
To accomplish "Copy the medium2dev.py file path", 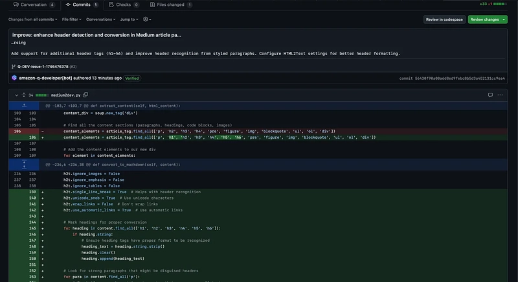I will [85, 95].
